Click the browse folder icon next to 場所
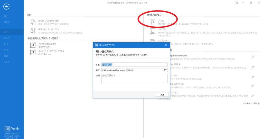The width and height of the screenshot is (263, 139). click(x=166, y=70)
